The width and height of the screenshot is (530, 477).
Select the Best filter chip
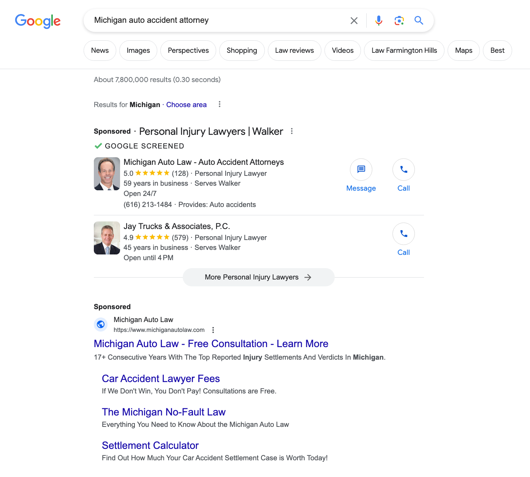497,51
